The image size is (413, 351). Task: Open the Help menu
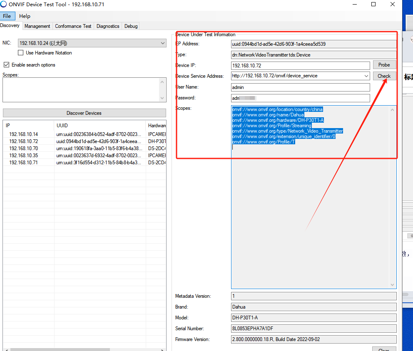tap(25, 16)
